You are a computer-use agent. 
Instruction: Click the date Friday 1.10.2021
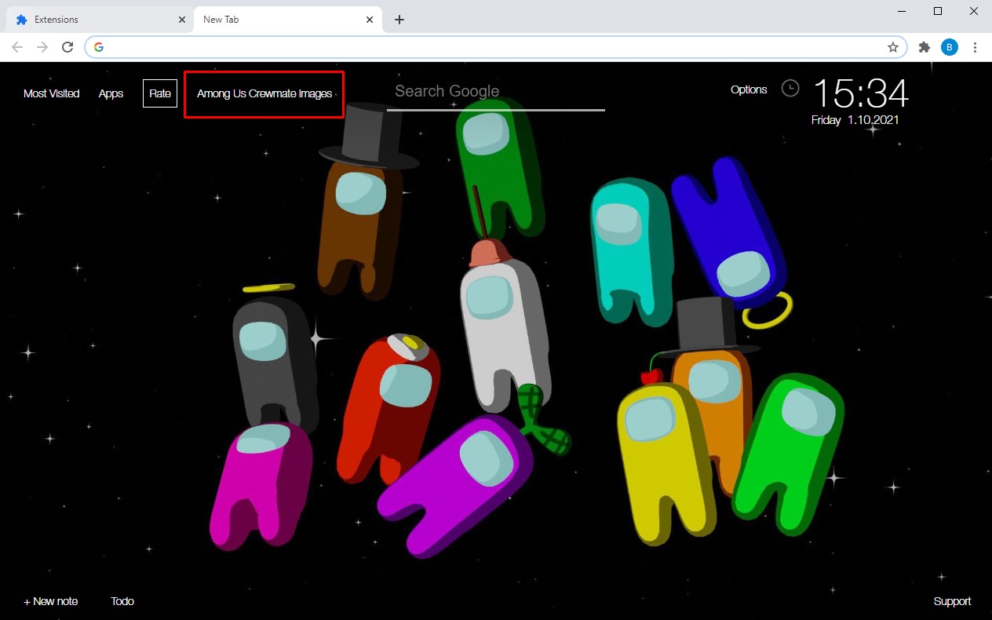855,120
